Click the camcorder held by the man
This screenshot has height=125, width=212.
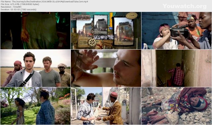179,32
